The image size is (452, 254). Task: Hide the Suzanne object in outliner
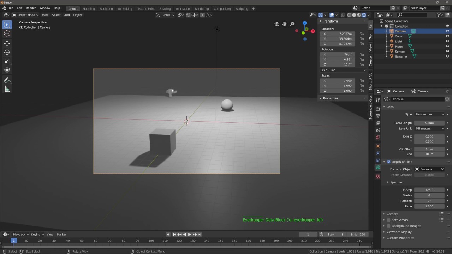pyautogui.click(x=447, y=56)
